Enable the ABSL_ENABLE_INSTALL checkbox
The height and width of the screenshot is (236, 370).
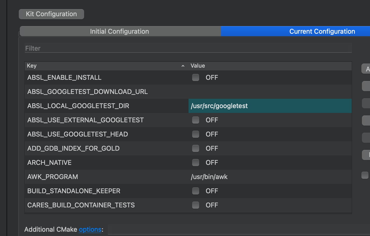coord(196,77)
